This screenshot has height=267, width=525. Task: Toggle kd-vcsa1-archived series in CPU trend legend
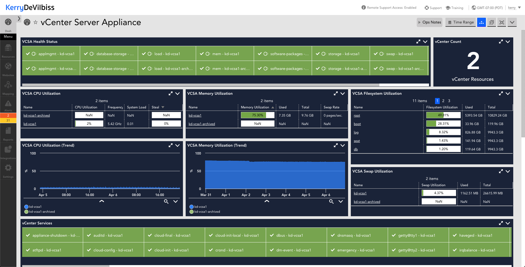click(x=40, y=212)
